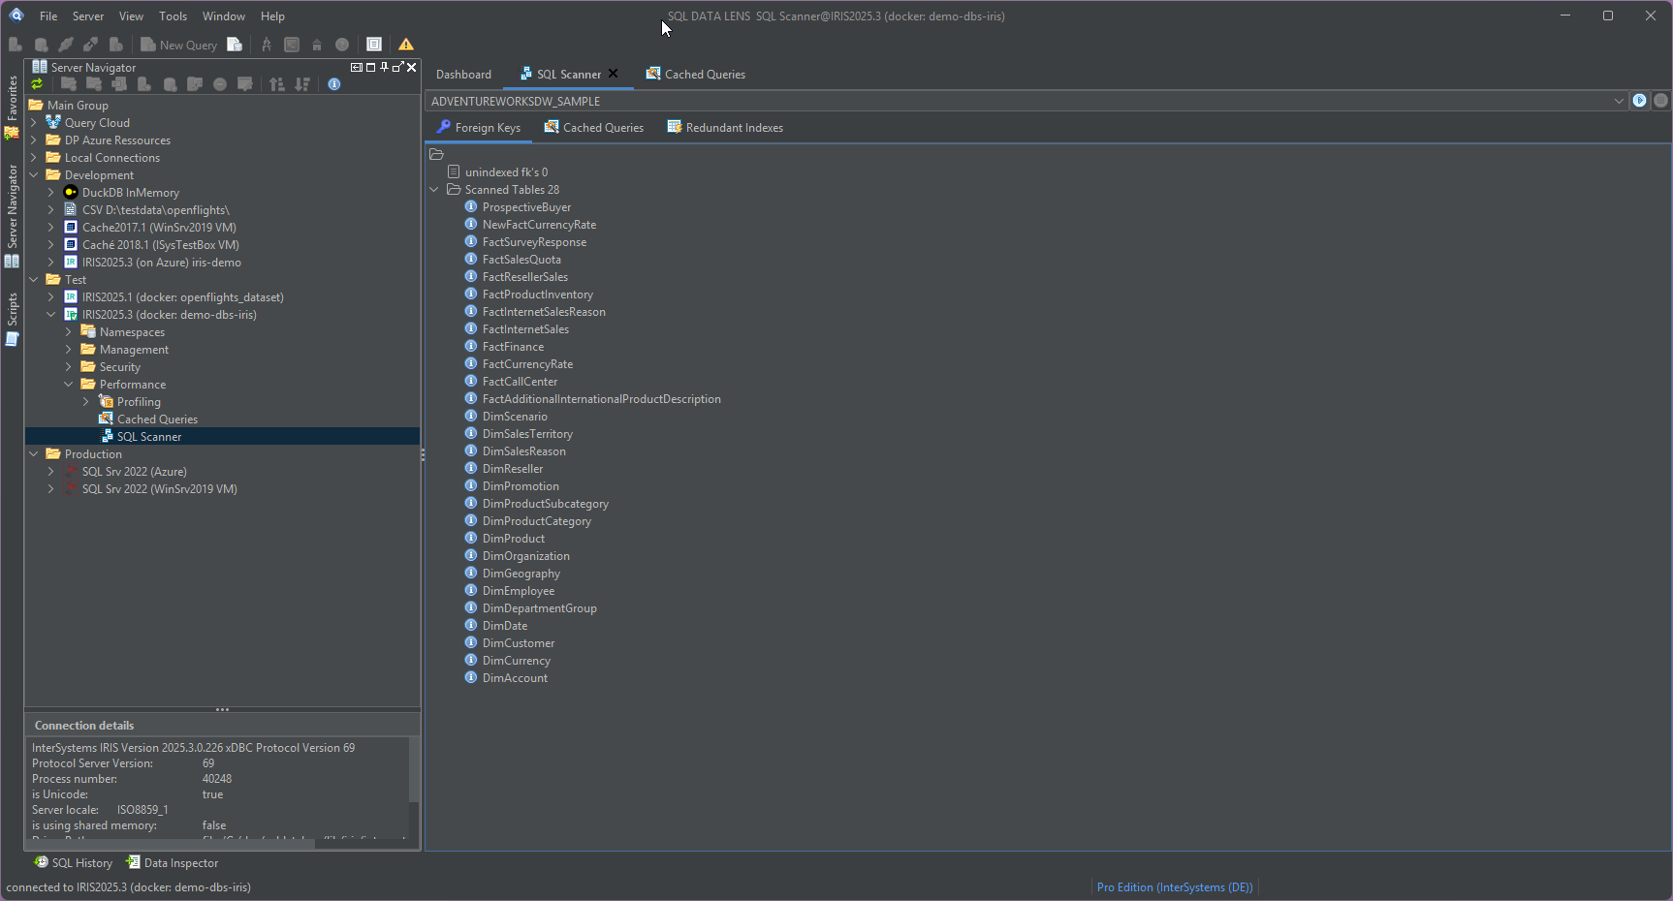The width and height of the screenshot is (1673, 901).
Task: Open the ADVENTUREWORKSDW_SAMPLE namespace dropdown arrow
Action: (1619, 101)
